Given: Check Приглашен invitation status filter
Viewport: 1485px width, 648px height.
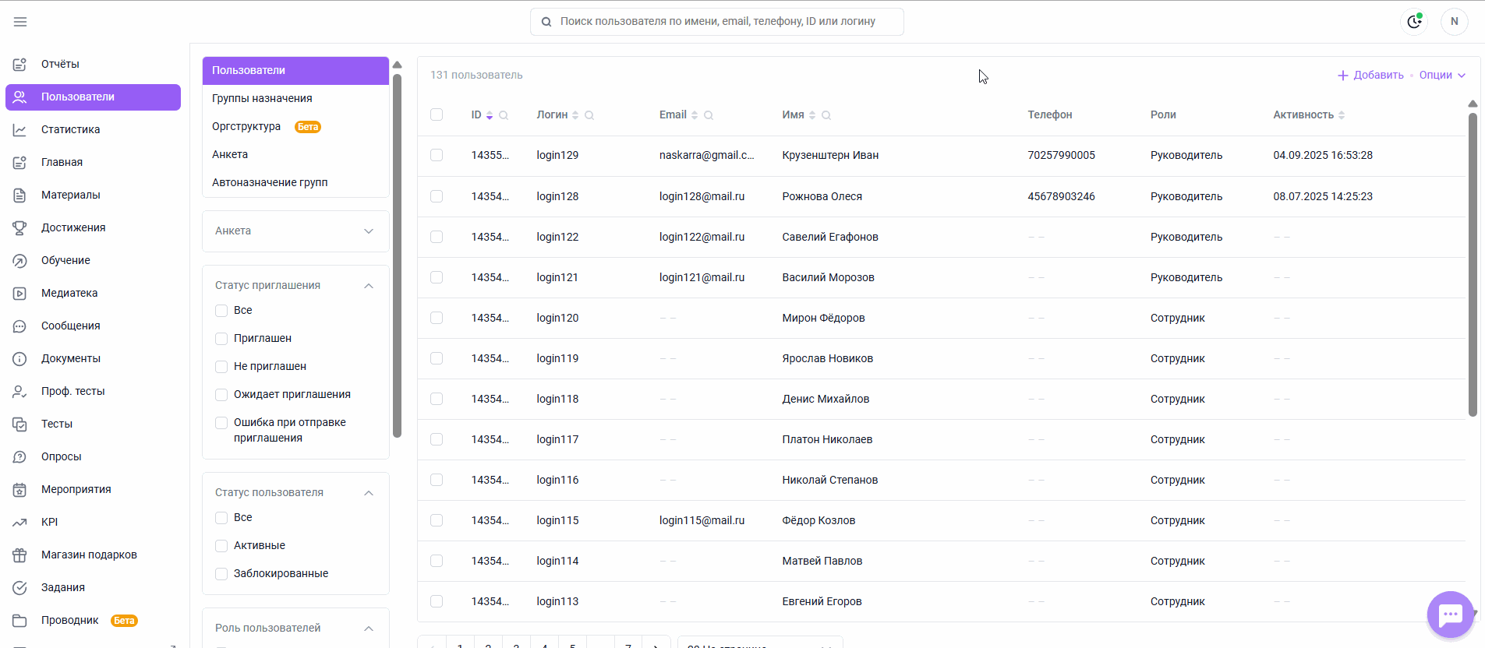Looking at the screenshot, I should tap(221, 338).
